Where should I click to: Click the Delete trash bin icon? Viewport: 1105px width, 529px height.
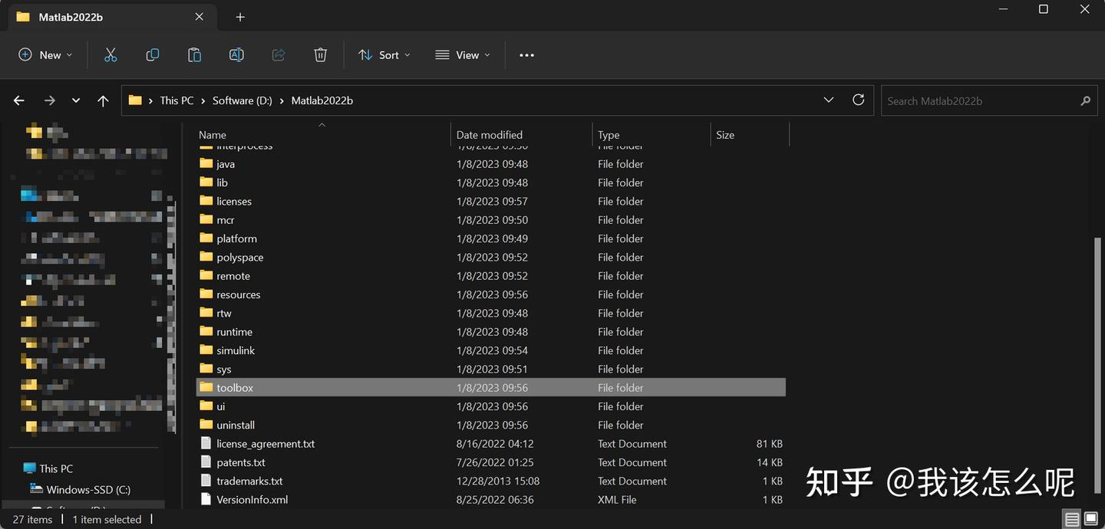pyautogui.click(x=321, y=55)
